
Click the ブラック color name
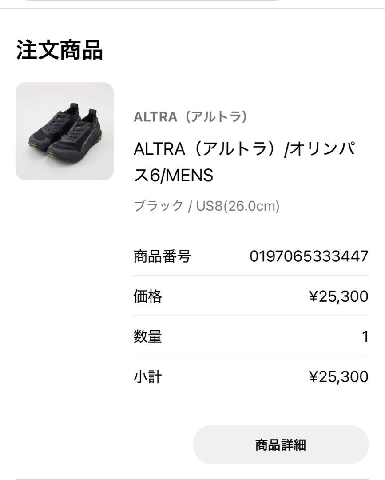point(159,205)
